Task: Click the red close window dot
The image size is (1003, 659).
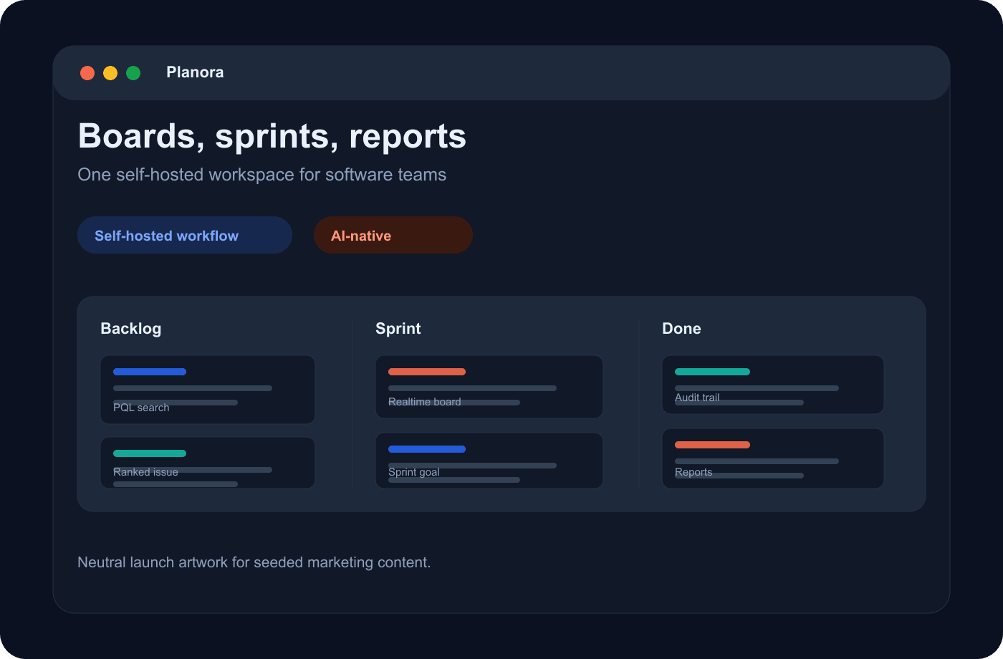Action: click(x=87, y=73)
